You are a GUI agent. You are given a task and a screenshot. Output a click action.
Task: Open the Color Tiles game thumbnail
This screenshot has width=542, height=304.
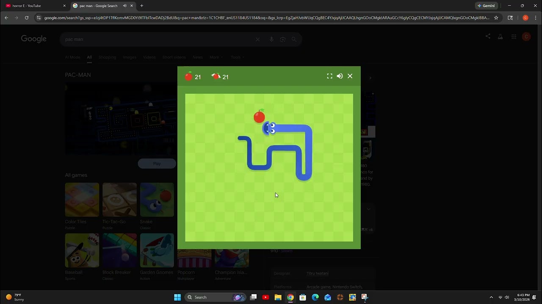[82, 200]
